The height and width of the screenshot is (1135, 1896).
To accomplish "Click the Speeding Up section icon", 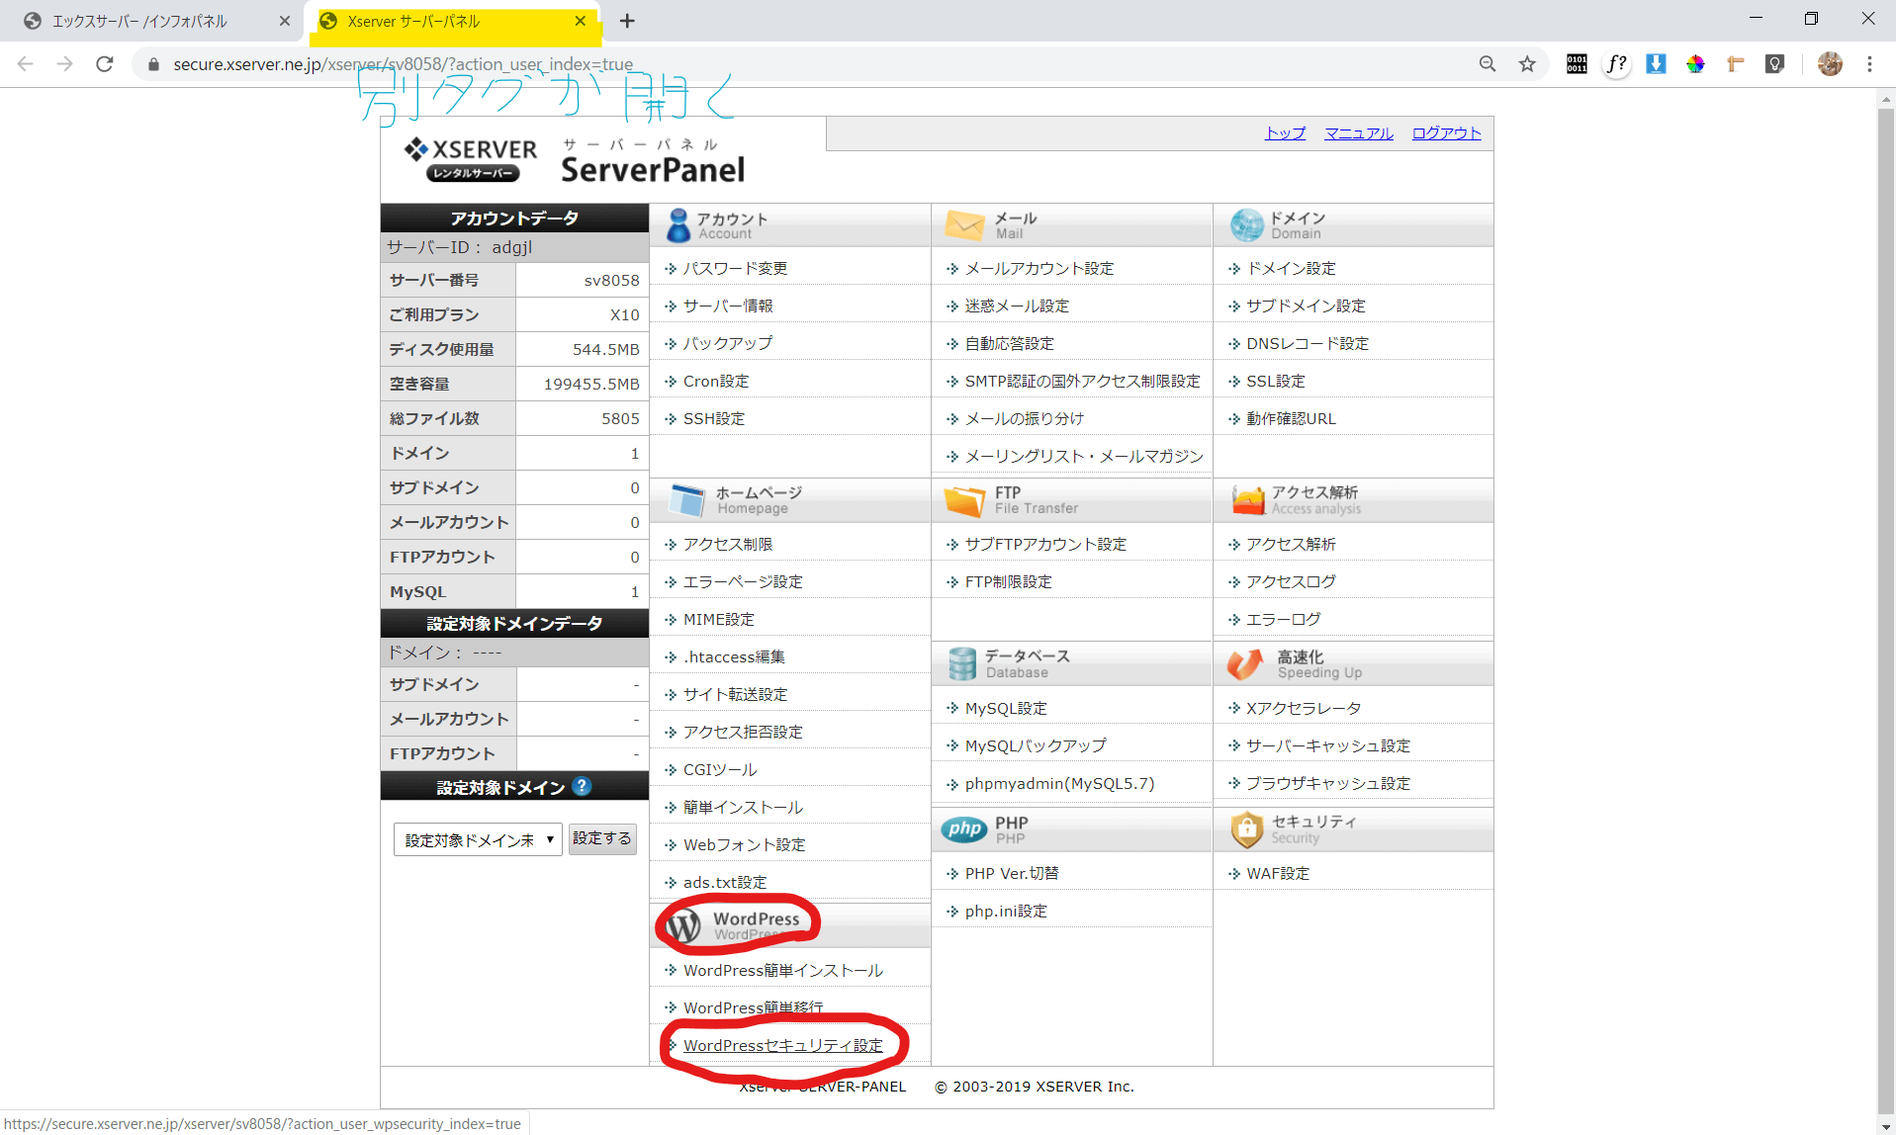I will click(x=1246, y=664).
